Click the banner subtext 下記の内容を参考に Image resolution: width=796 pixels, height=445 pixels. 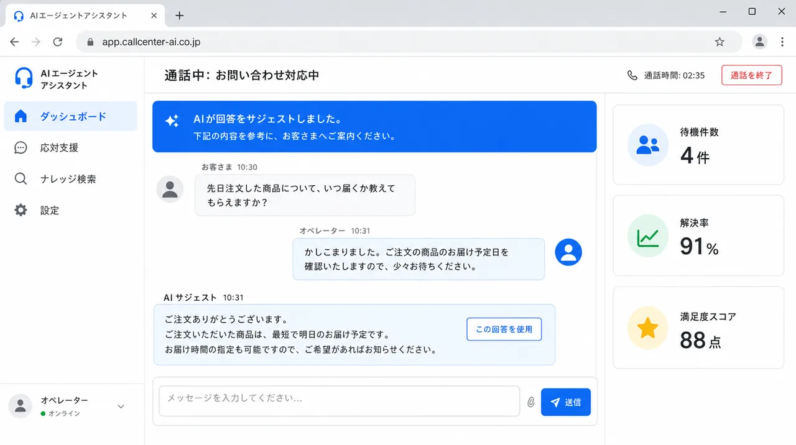click(x=294, y=136)
